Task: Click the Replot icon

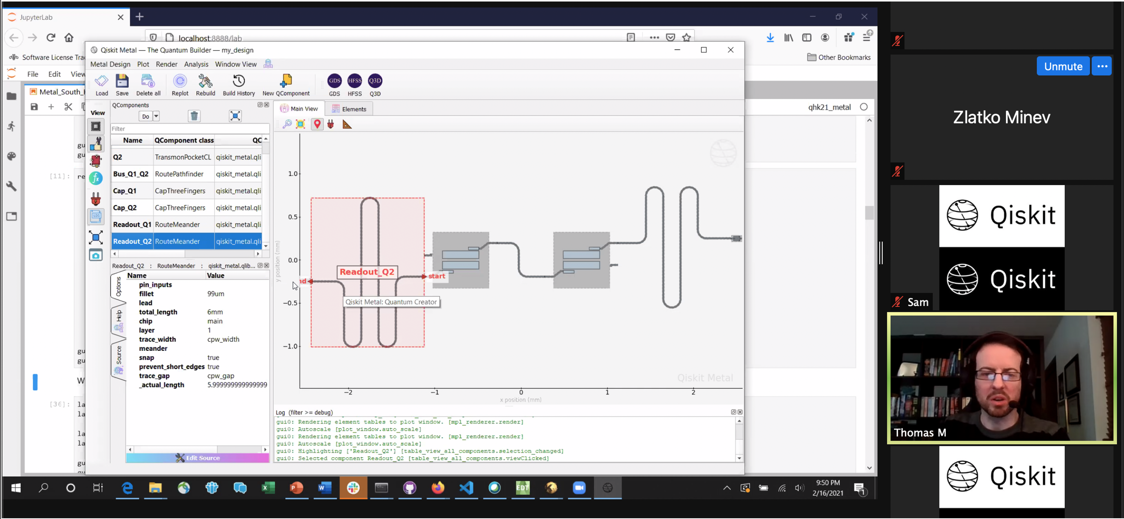Action: 180,84
